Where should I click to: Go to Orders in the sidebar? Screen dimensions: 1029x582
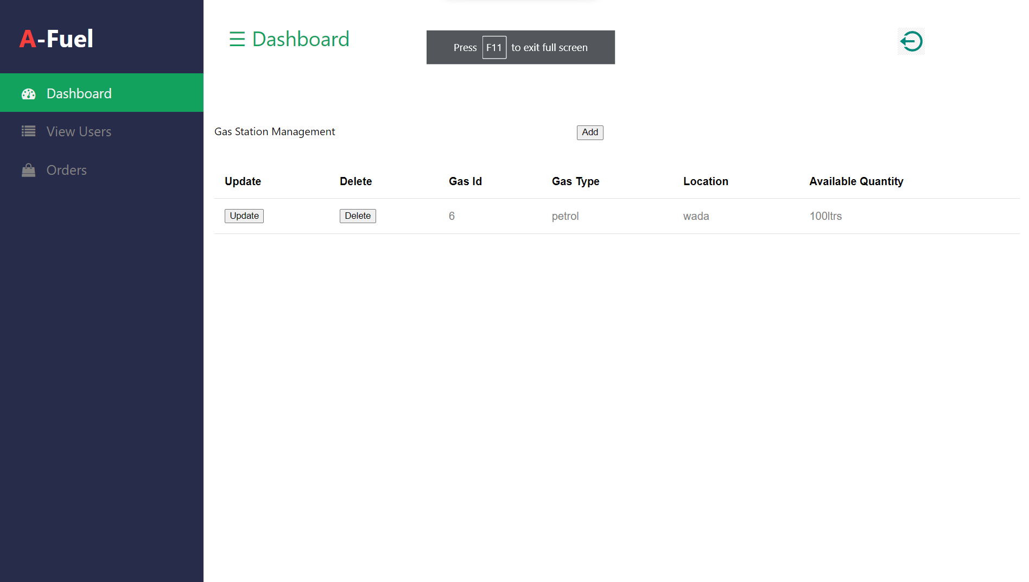pos(67,170)
